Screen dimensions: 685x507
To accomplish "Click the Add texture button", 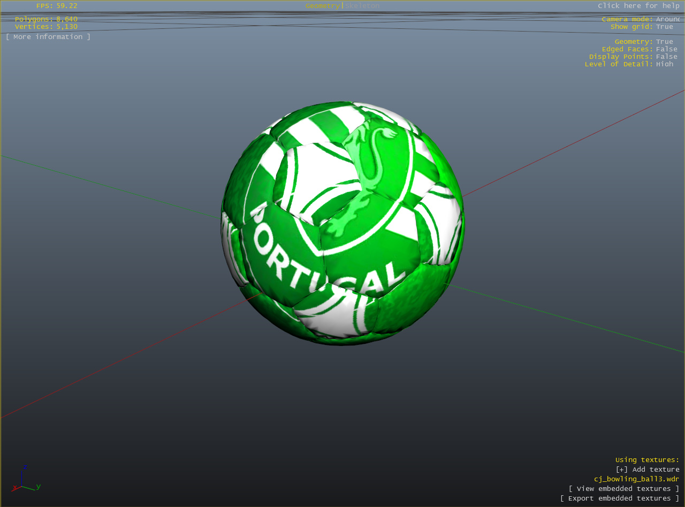I will pos(648,470).
